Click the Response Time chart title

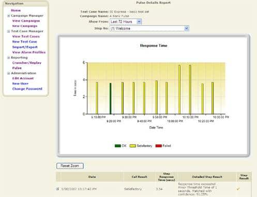click(x=154, y=46)
